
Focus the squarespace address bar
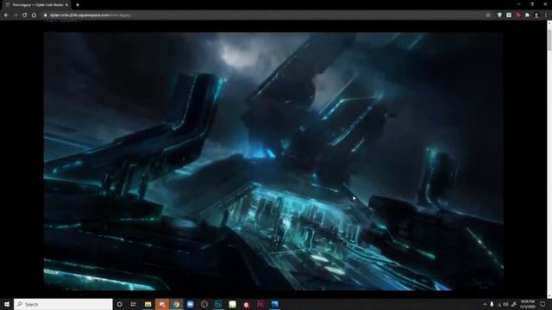(264, 15)
